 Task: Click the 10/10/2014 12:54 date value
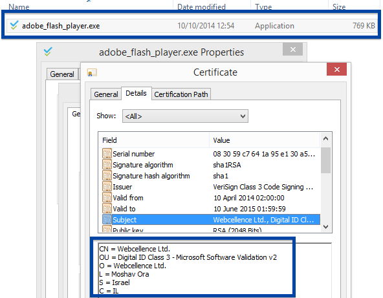tap(206, 26)
